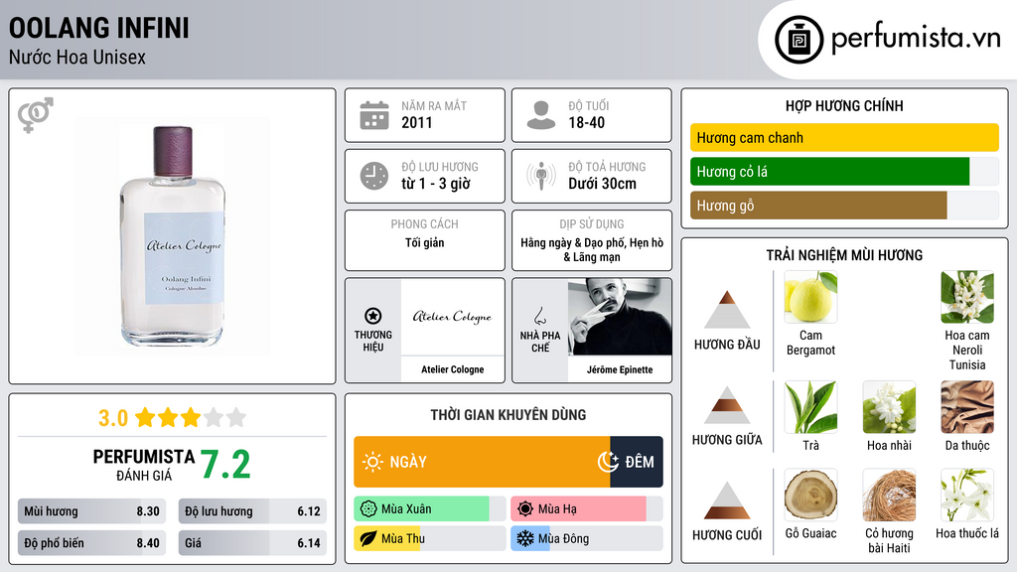
Task: Click the clock icon for Độ lưu hương
Action: [374, 176]
